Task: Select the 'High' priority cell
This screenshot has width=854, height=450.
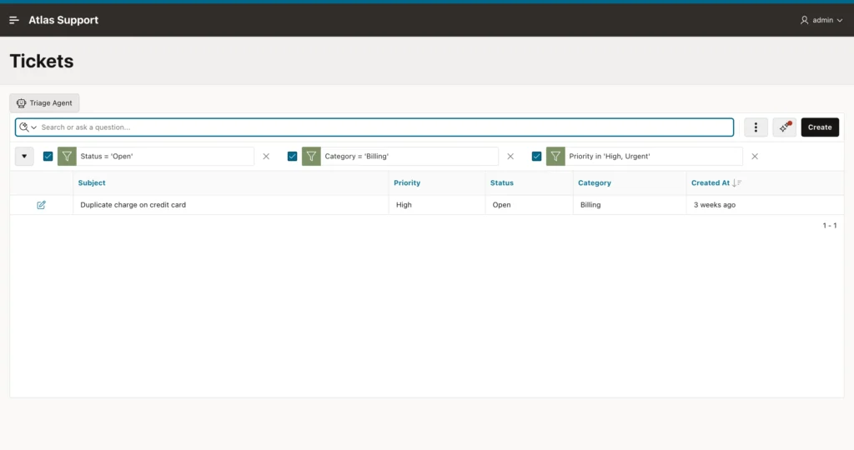Action: click(x=437, y=205)
